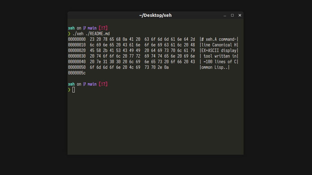
Task: Click the offset 00000040 in the hex dump
Action: coord(77,62)
